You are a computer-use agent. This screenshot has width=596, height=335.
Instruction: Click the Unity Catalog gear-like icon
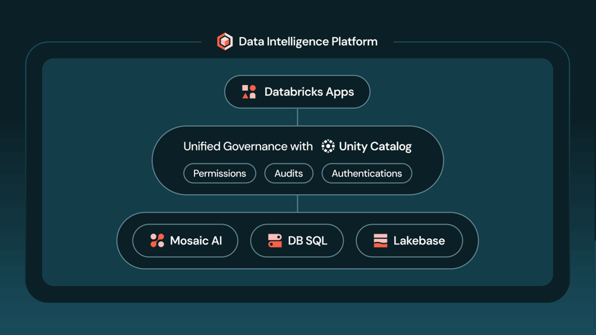328,146
